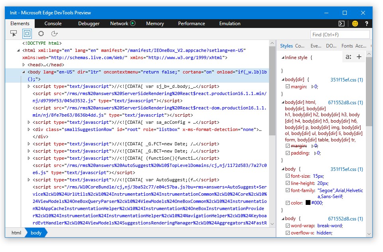The height and width of the screenshot is (252, 383).
Task: Uncheck the word-wrap break-word property
Action: point(288,226)
